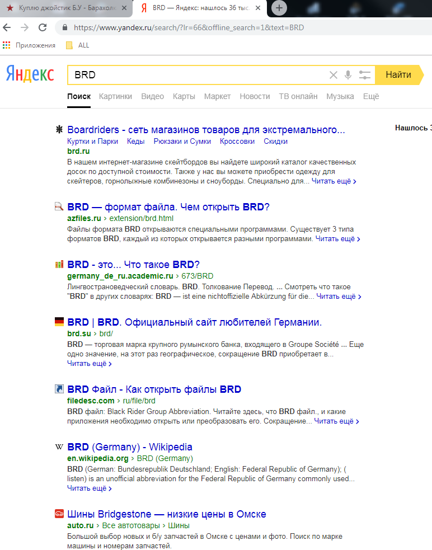Click the browser forward arrow
This screenshot has width=432, height=550.
tap(25, 27)
